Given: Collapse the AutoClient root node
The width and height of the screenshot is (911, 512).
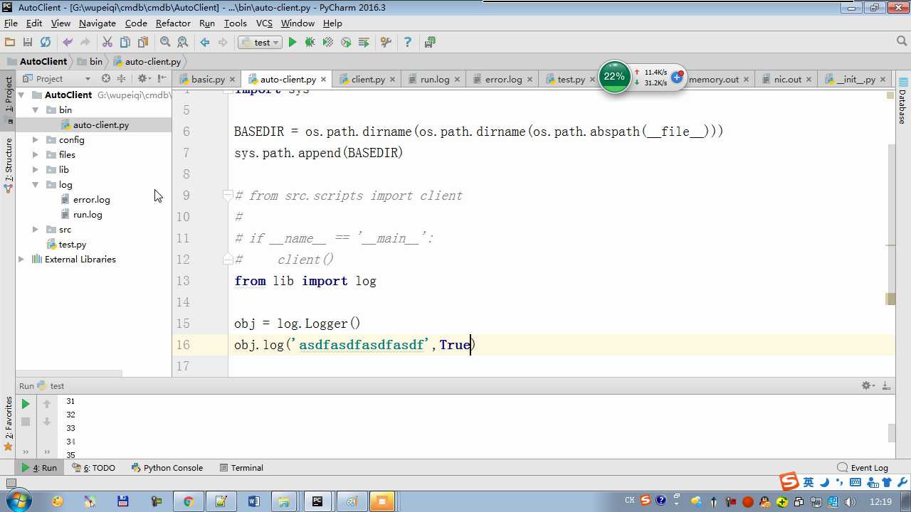Looking at the screenshot, I should pyautogui.click(x=21, y=95).
